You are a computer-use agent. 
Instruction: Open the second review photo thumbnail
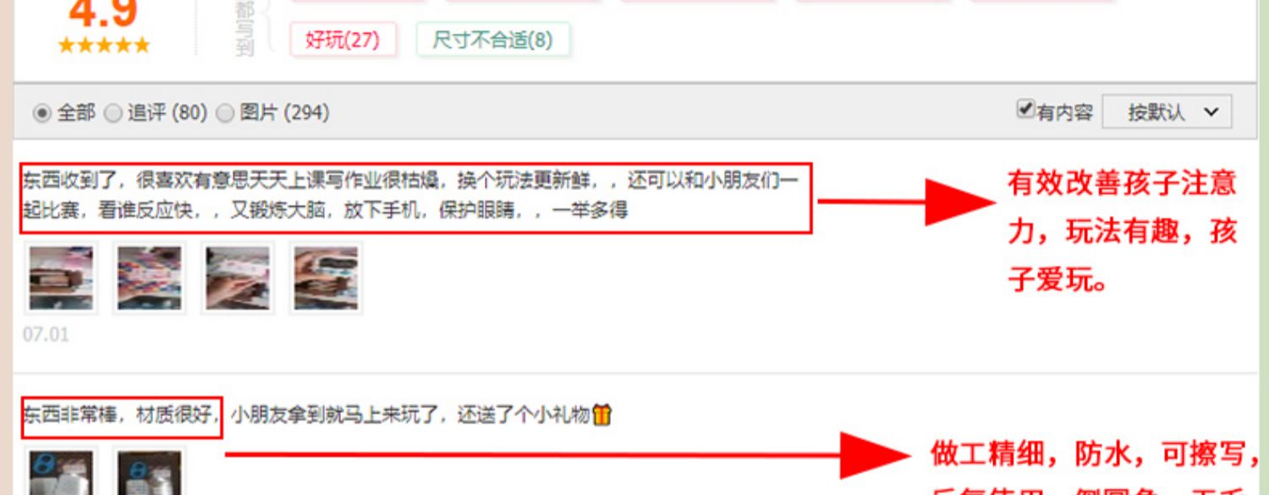[x=149, y=278]
